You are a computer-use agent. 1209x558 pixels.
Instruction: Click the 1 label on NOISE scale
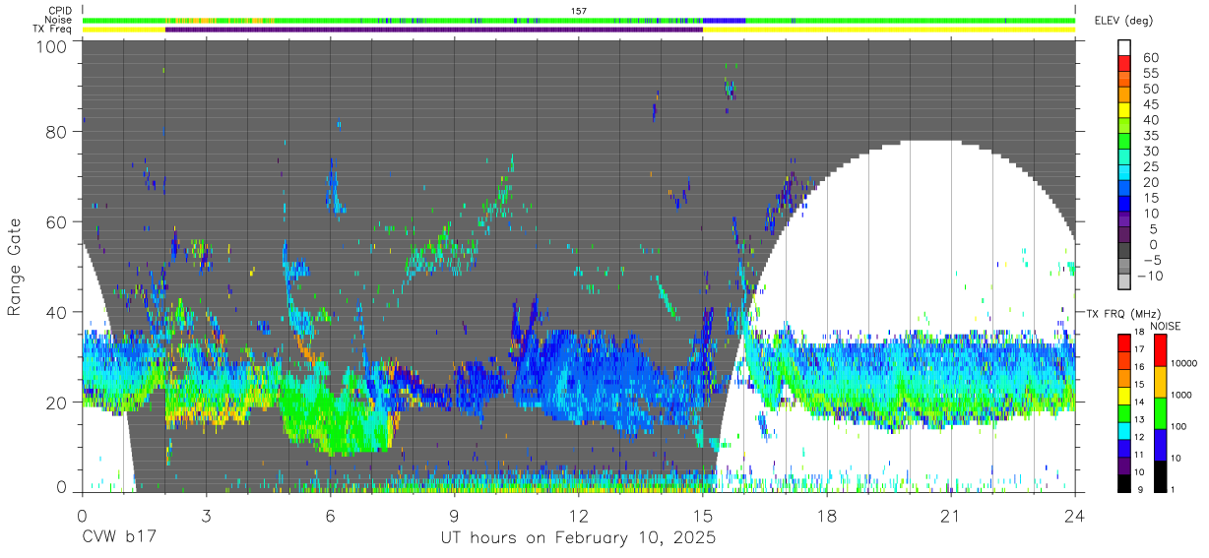tap(1173, 489)
